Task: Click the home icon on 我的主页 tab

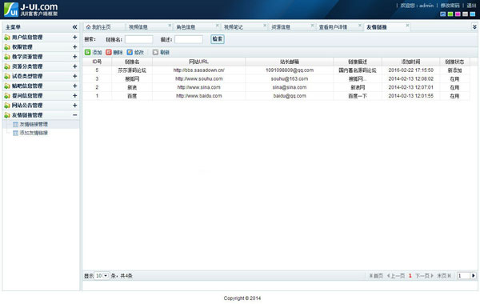Action: tap(88, 27)
